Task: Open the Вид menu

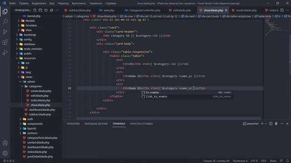Action: coord(52,3)
